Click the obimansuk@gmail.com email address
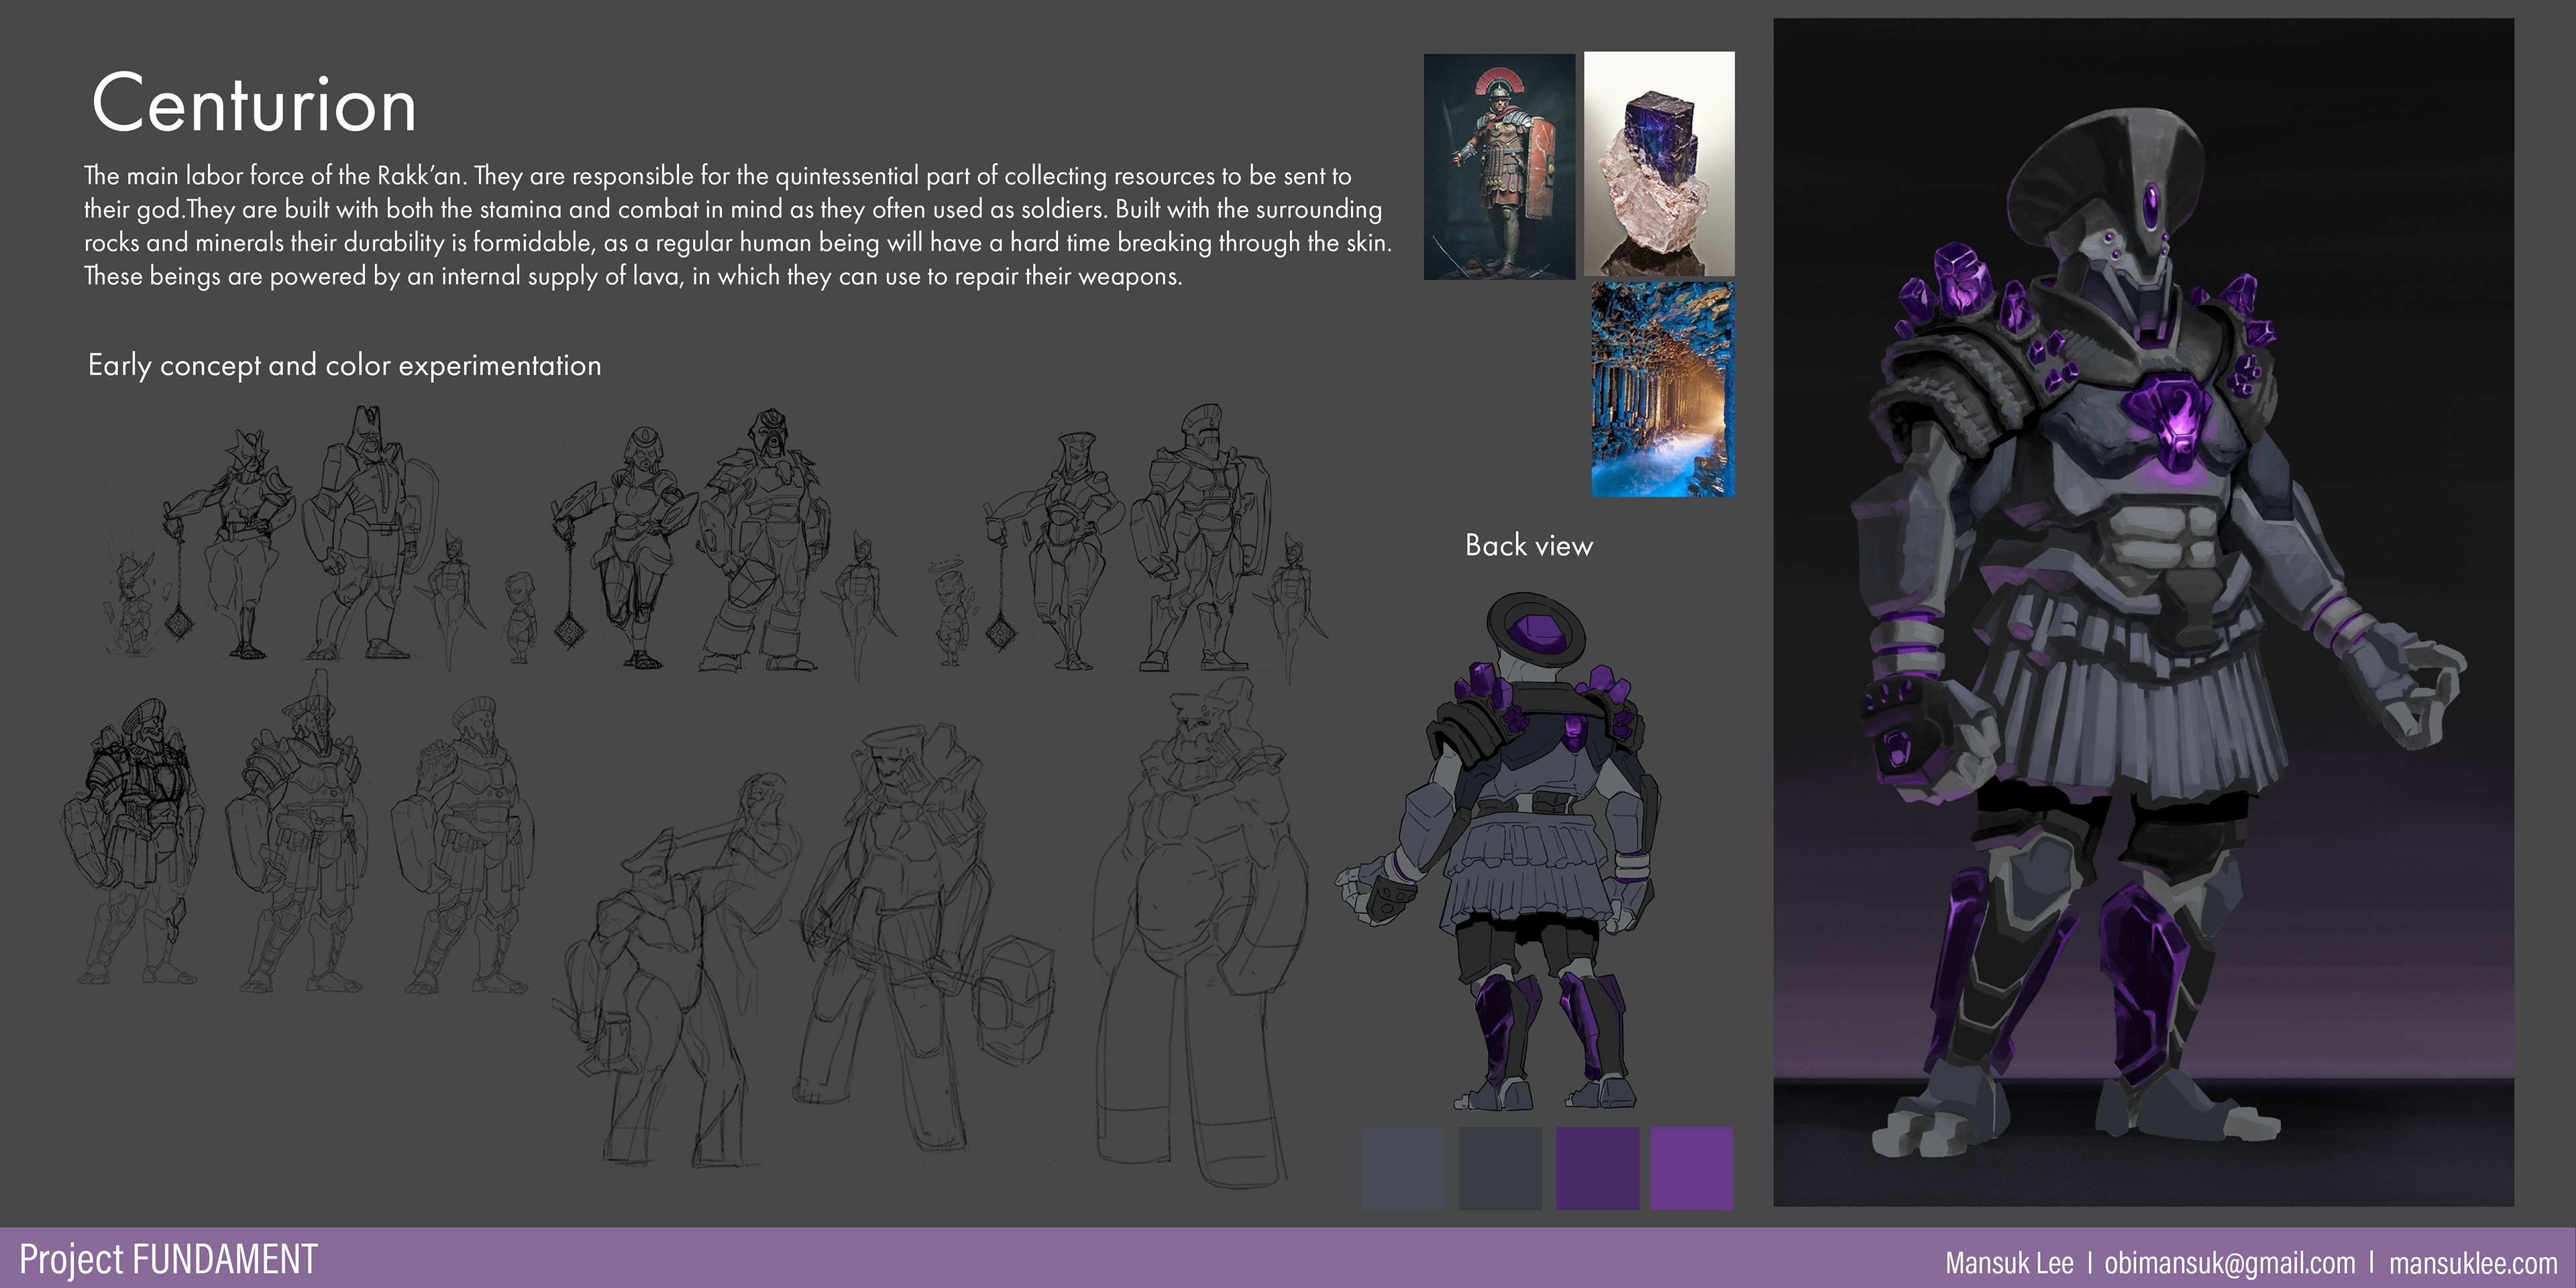Screen dimensions: 2576x1288 point(2229,1263)
